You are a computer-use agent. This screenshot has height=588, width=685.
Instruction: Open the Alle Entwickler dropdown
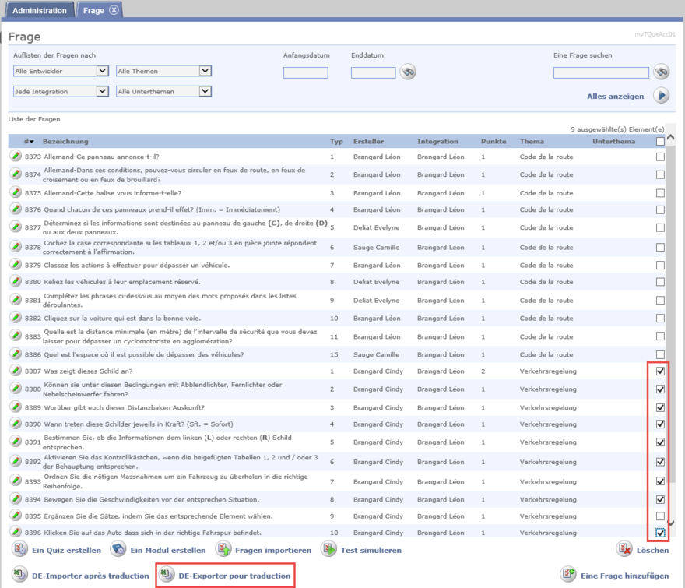coord(61,71)
